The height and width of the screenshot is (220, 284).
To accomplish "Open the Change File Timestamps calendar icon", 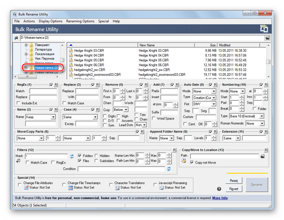I will pos(70,188).
